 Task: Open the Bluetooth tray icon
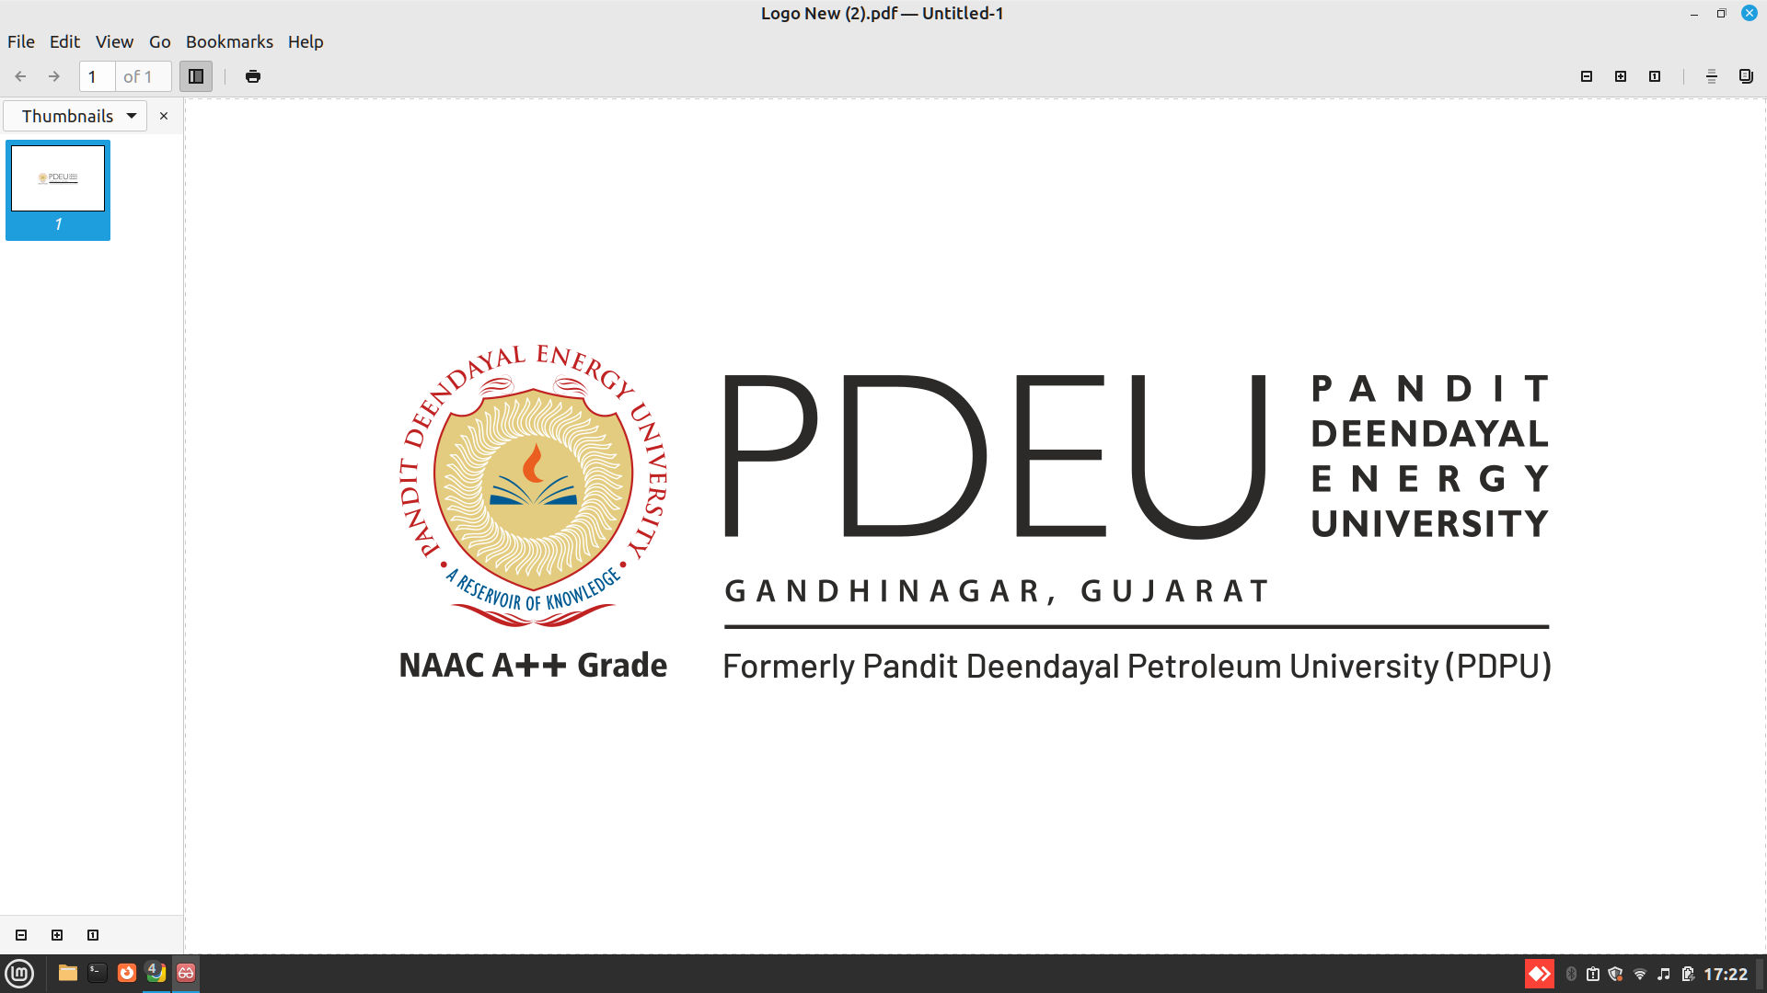click(1571, 974)
